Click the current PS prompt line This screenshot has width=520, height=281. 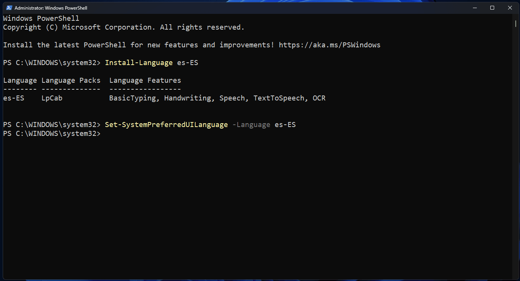point(51,133)
